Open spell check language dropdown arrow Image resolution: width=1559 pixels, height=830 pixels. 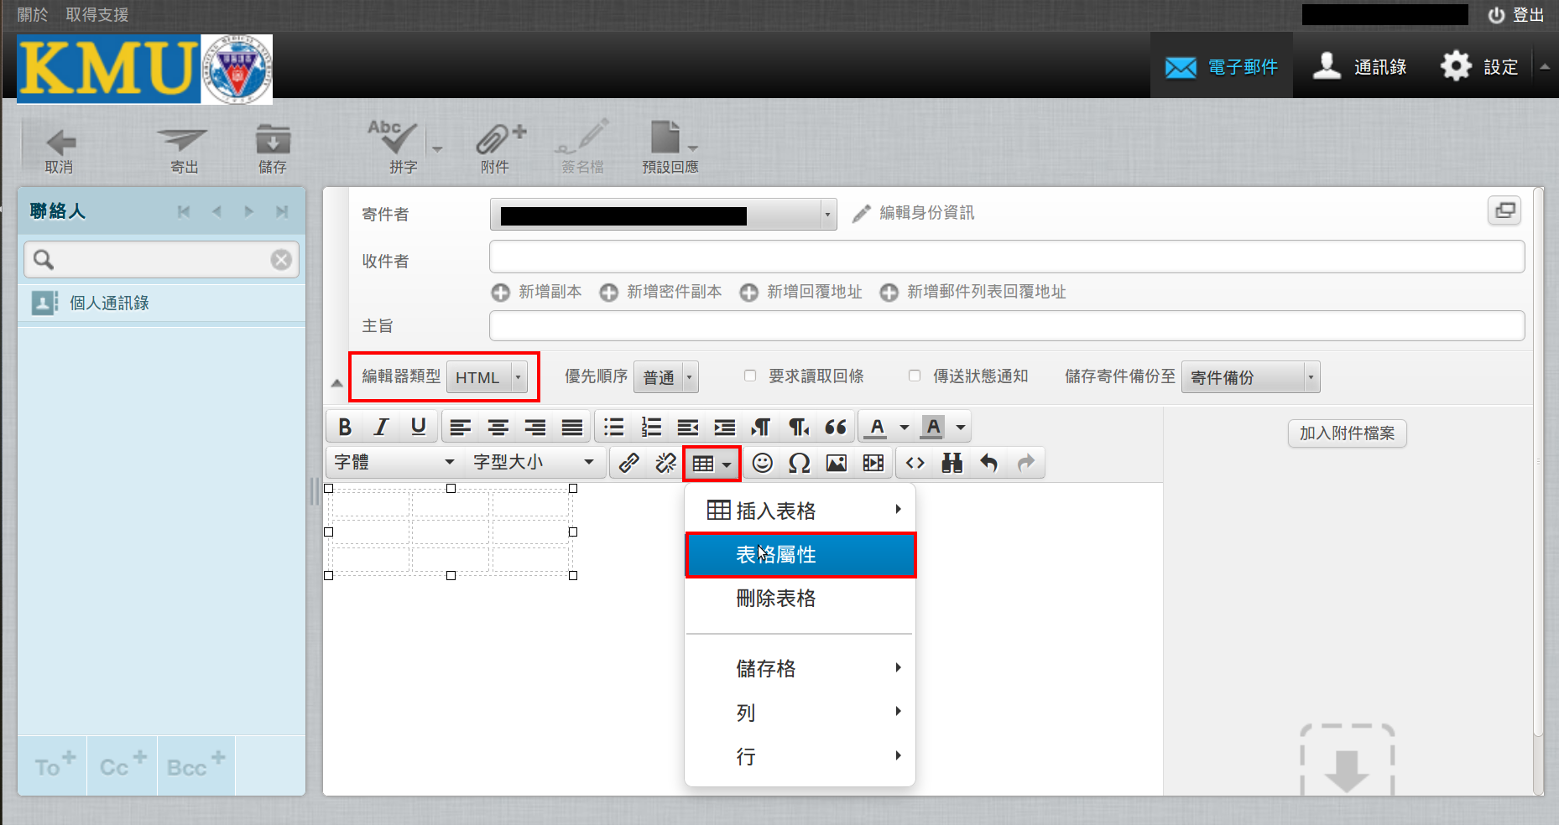tap(437, 148)
